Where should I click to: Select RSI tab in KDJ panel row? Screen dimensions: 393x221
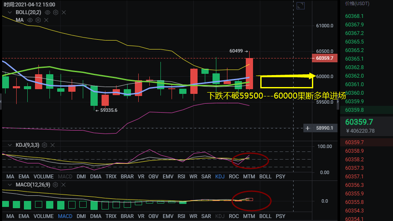181,176
